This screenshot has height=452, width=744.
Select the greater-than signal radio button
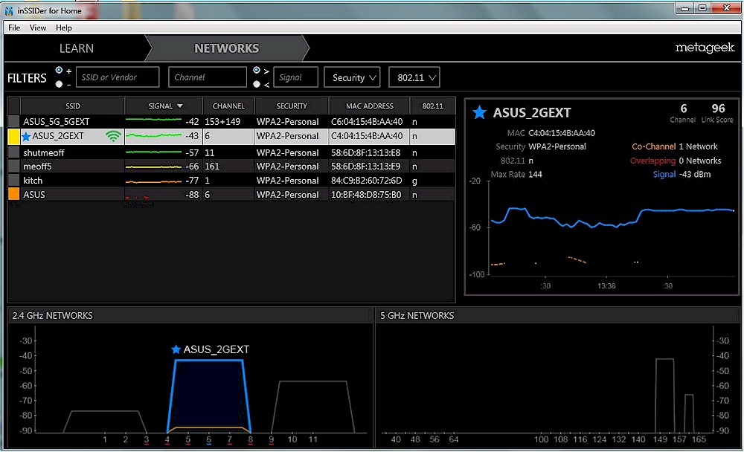pyautogui.click(x=257, y=70)
